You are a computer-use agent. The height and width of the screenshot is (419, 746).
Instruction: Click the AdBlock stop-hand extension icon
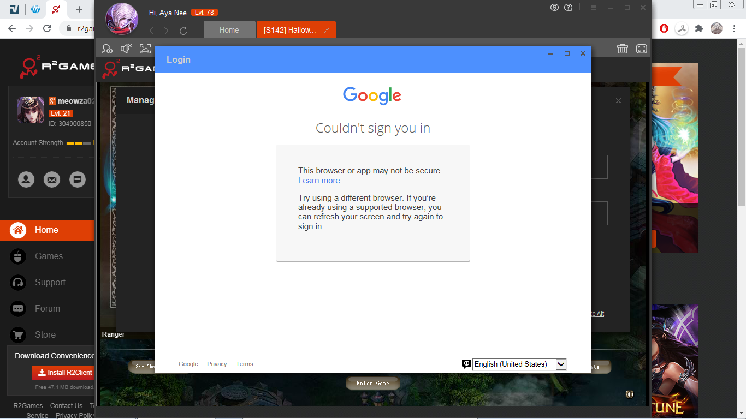[664, 28]
